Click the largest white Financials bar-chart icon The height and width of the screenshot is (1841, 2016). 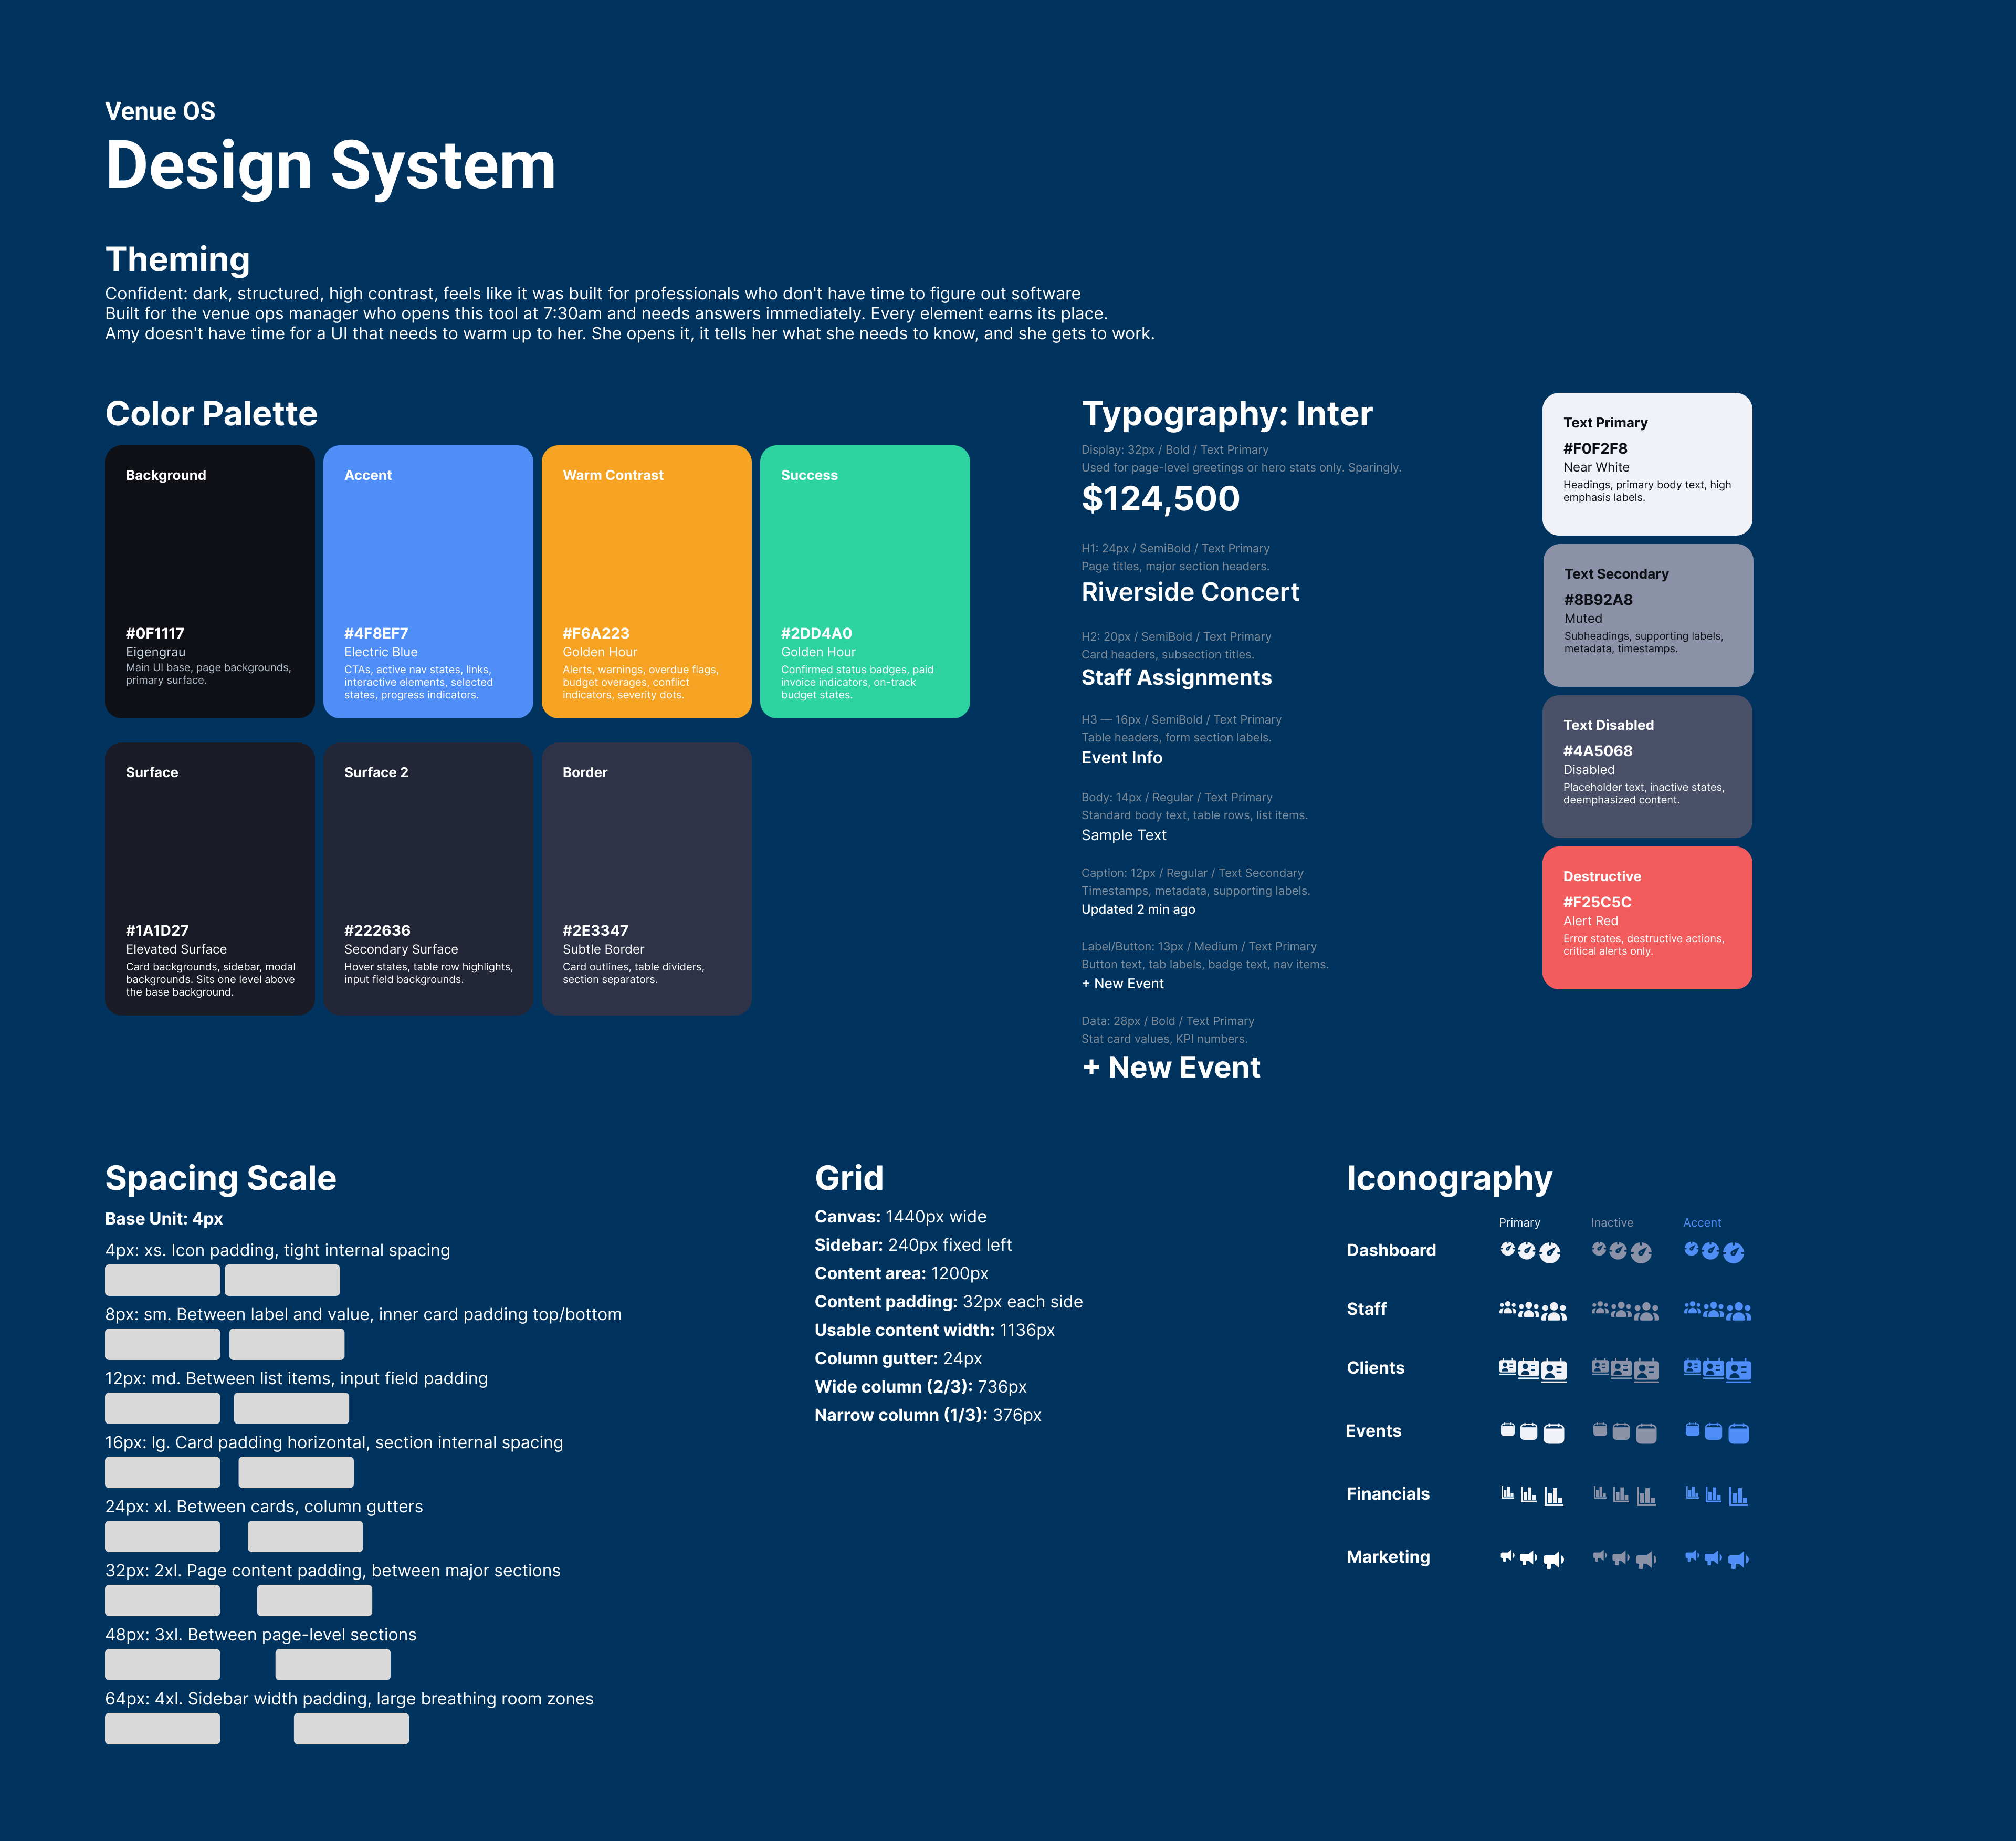point(1554,1496)
